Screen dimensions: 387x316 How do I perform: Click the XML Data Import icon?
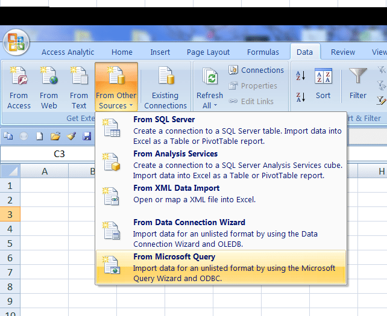click(112, 196)
